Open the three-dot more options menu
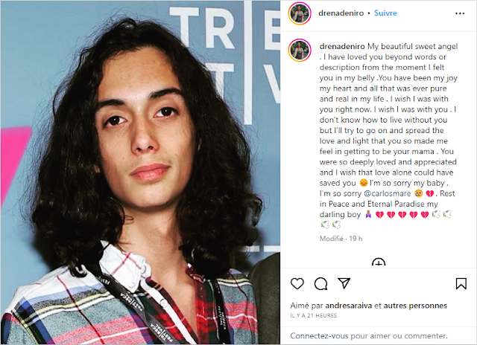The image size is (477, 345). tap(460, 13)
